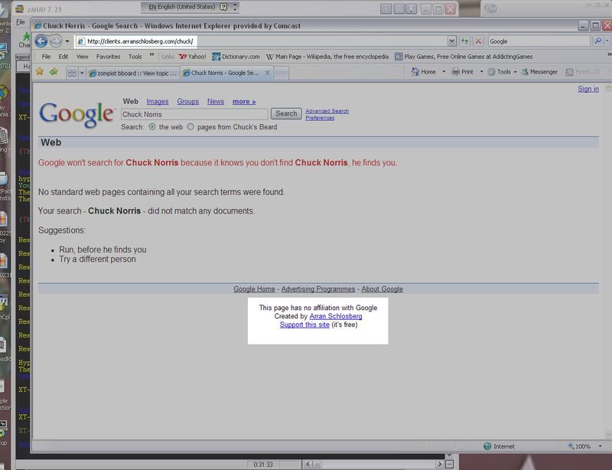The width and height of the screenshot is (612, 470).
Task: Open the IE View menu
Action: [x=82, y=57]
